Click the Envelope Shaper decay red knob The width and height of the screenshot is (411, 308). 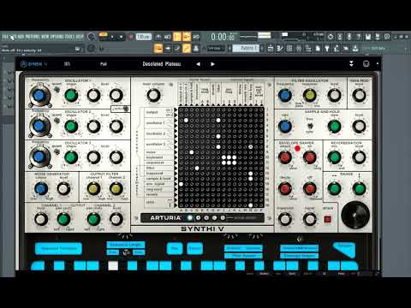285,188
